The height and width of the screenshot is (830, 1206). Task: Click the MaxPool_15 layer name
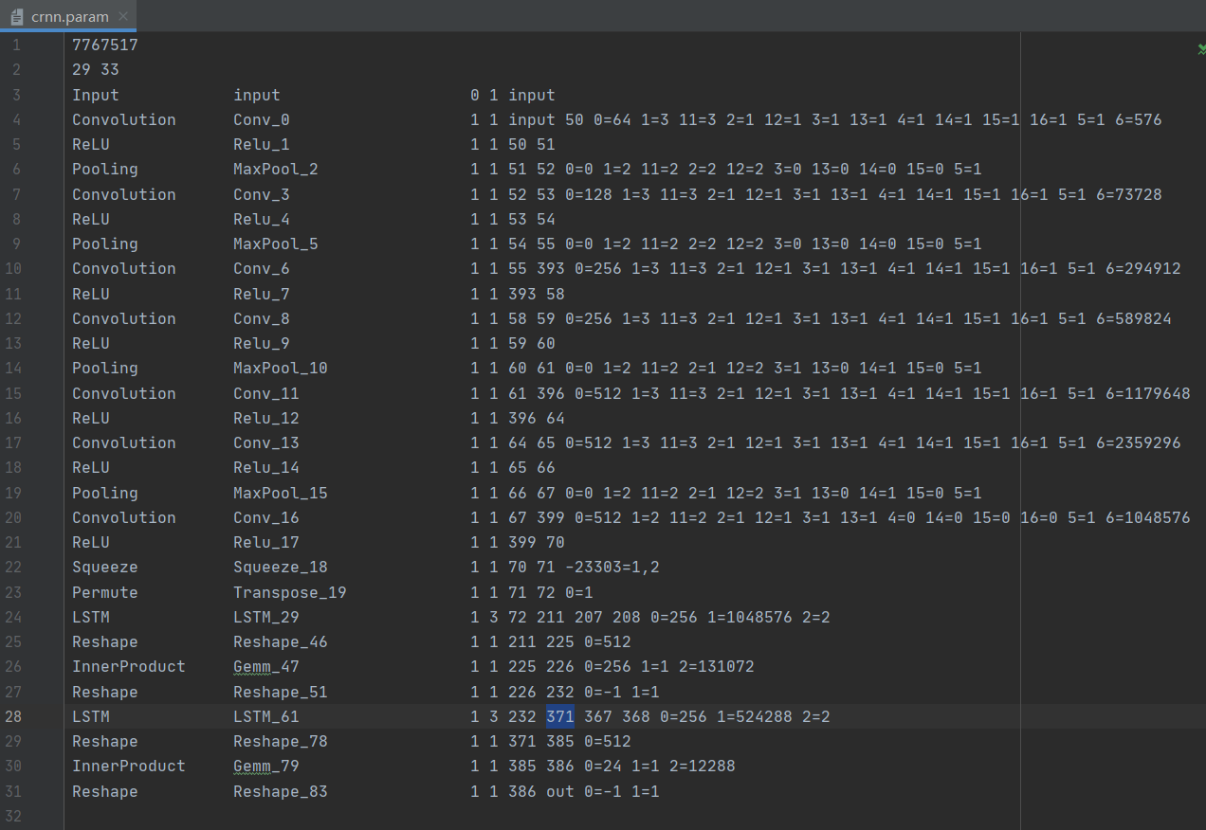pos(281,494)
